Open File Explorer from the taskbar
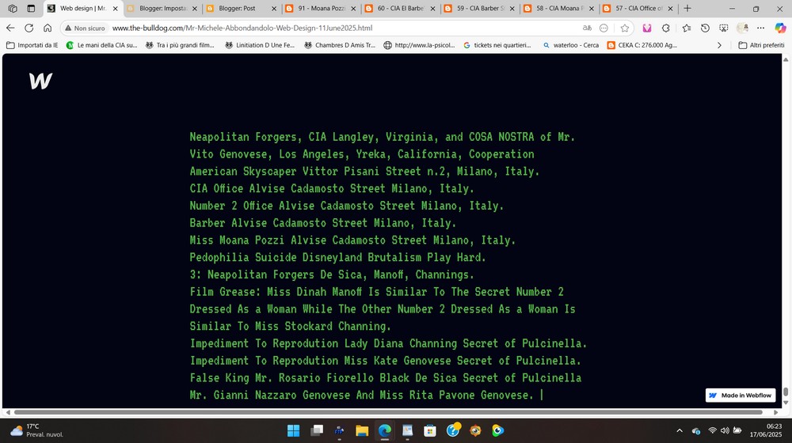Viewport: 792px width, 443px height. click(x=362, y=430)
